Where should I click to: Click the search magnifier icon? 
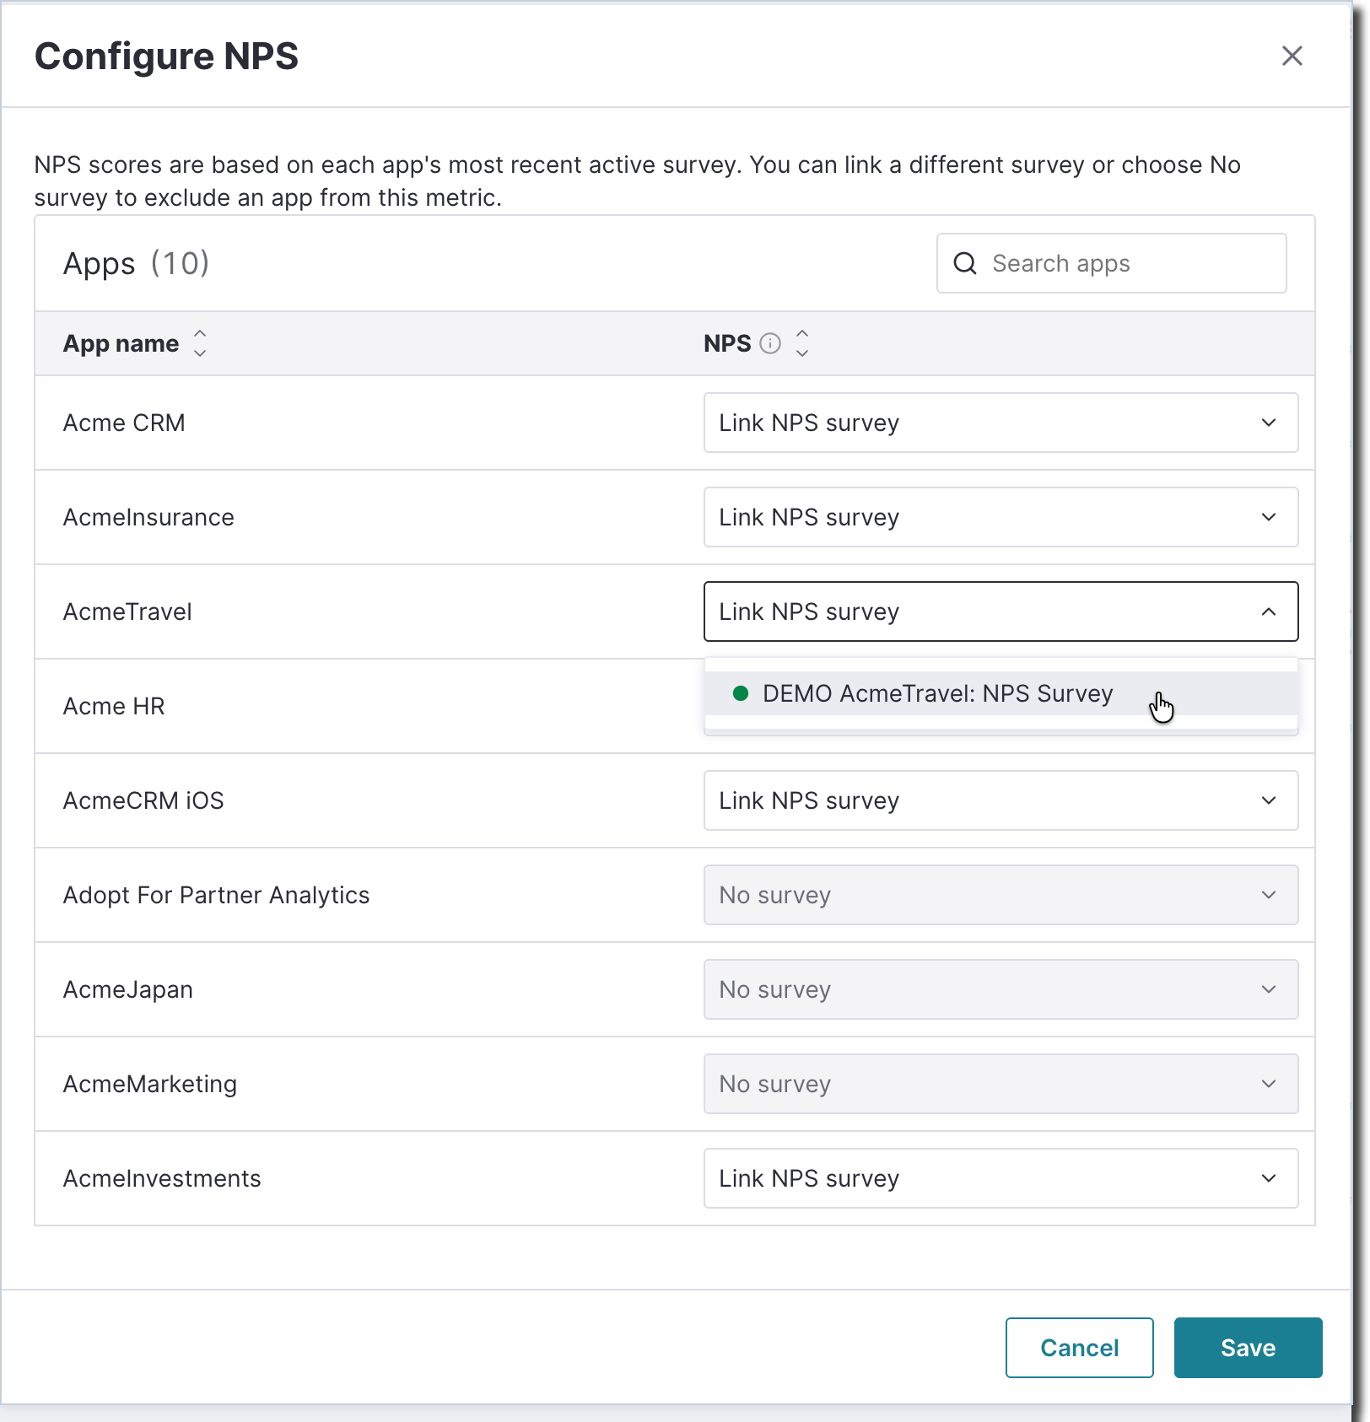point(965,264)
